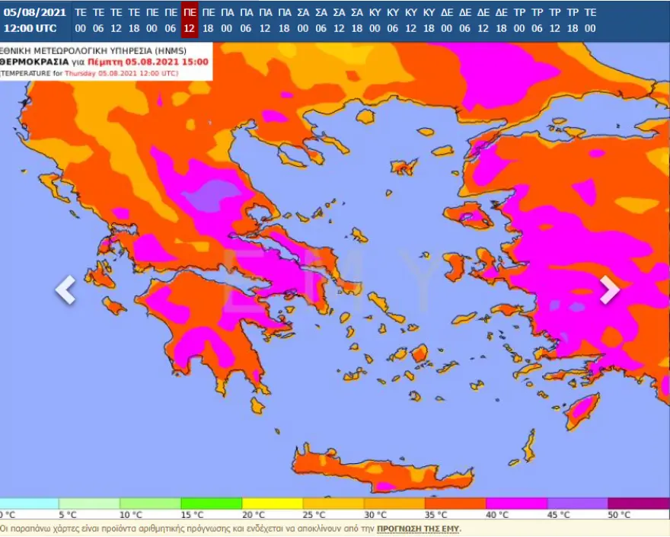Viewport: 670px width, 537px height.
Task: Click the 45 °C purple legend swatch
Action: tap(577, 503)
